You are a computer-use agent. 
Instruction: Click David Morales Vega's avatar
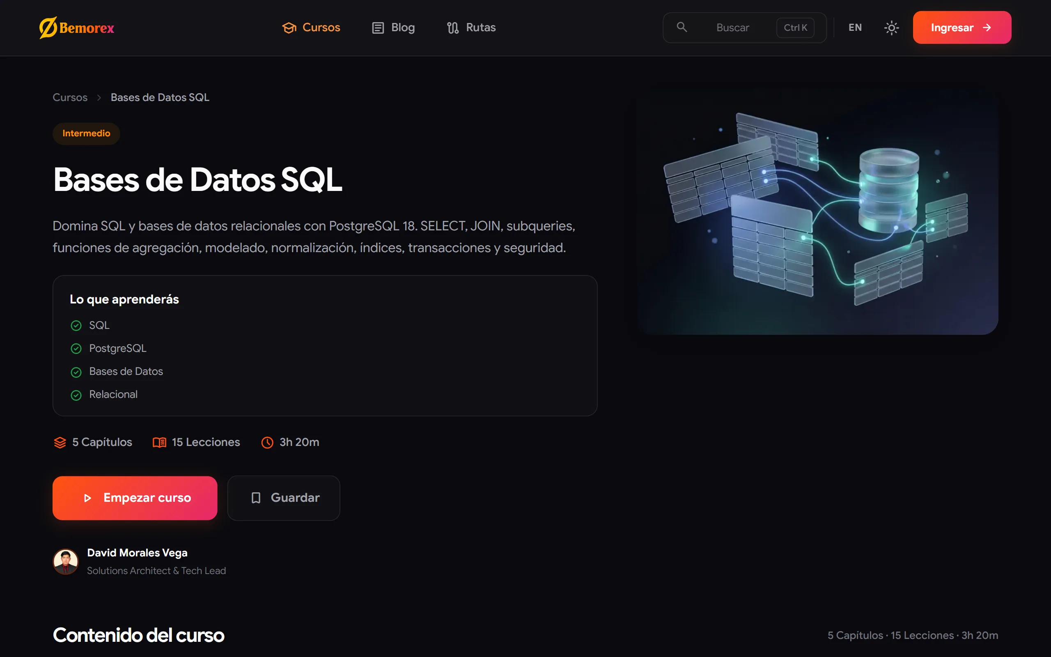point(66,561)
